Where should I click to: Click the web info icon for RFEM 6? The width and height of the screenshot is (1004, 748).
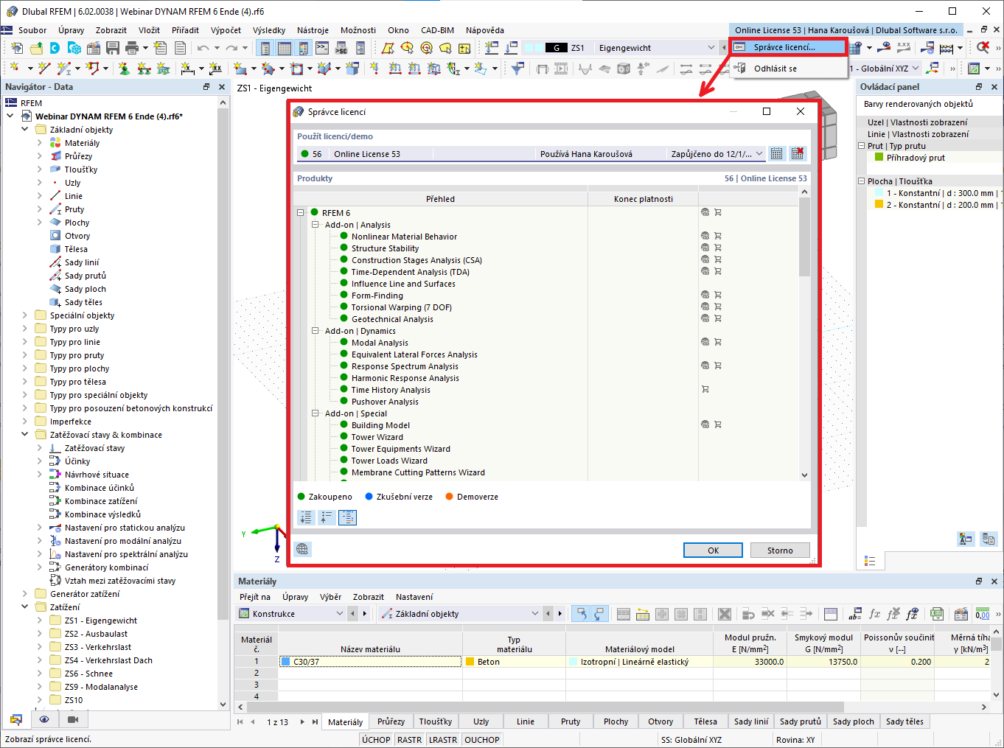(x=705, y=213)
